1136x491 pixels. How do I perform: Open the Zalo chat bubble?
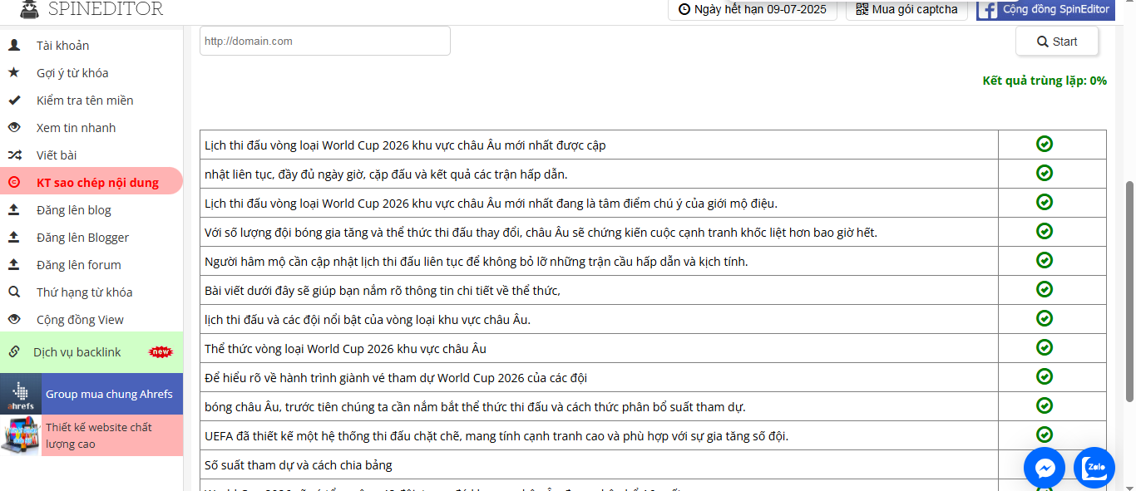point(1094,468)
